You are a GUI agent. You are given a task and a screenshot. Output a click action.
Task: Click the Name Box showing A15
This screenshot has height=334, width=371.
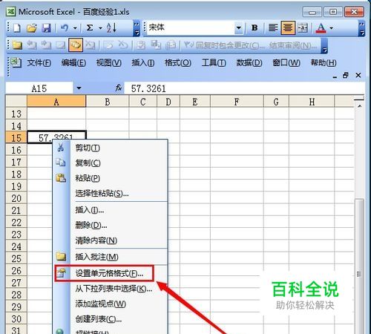(39, 88)
